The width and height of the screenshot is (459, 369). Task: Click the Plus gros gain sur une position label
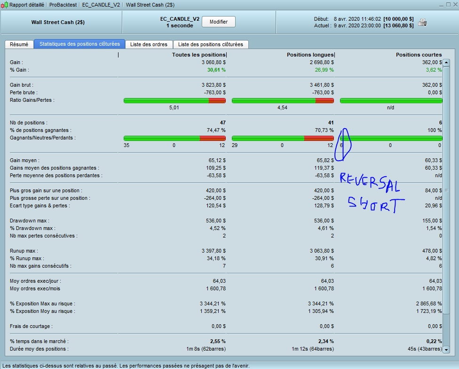coord(46,191)
